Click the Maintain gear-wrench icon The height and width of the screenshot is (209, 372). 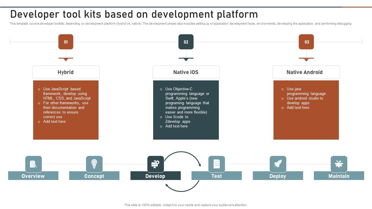[x=339, y=164]
